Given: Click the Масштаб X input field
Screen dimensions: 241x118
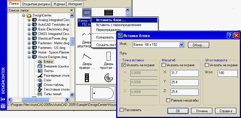Looking at the screenshot, I should coord(185,73).
